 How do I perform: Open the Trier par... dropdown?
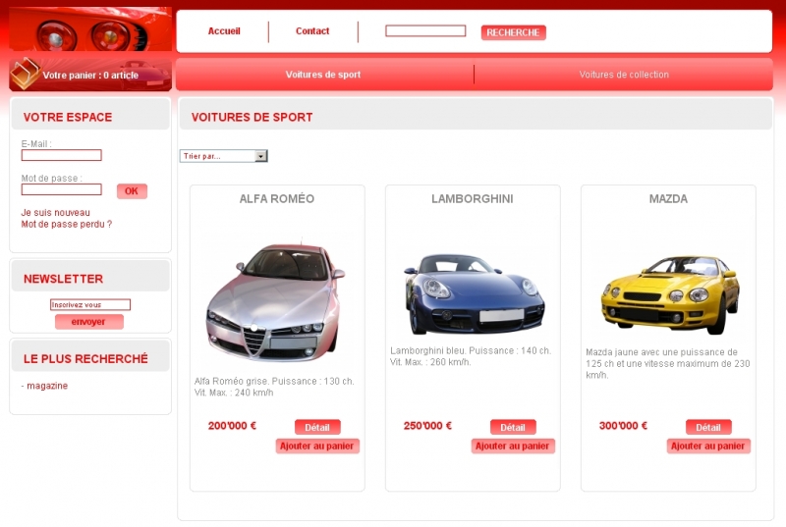click(x=224, y=156)
